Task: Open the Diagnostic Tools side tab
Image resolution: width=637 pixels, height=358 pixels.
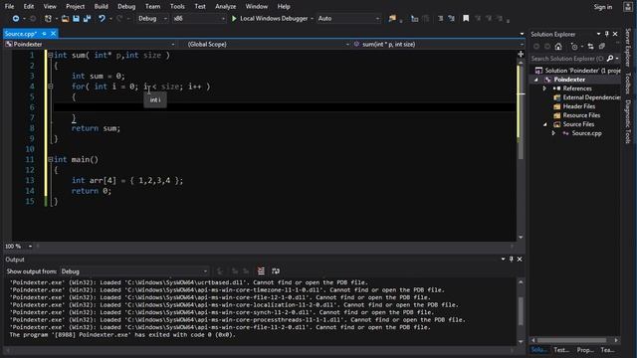Action: 628,121
